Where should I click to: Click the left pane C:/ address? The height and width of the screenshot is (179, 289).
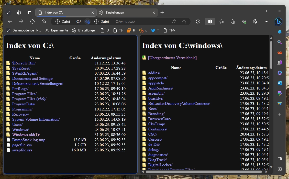(x=79, y=21)
